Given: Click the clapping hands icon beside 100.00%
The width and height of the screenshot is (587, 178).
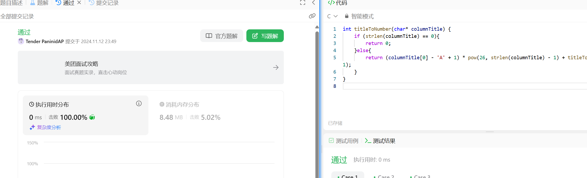Looking at the screenshot, I should click(x=92, y=117).
